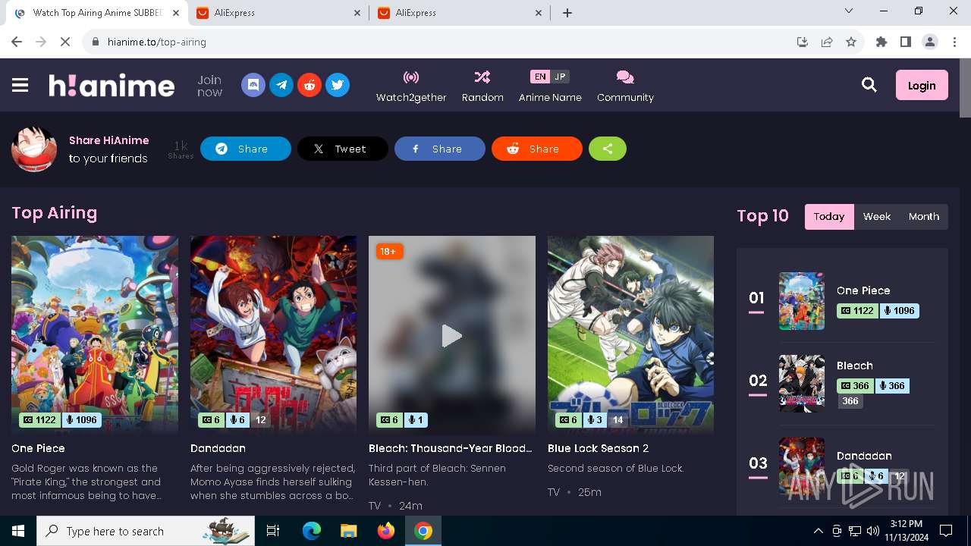Launch Microsoft Edge from the taskbar

(x=312, y=531)
